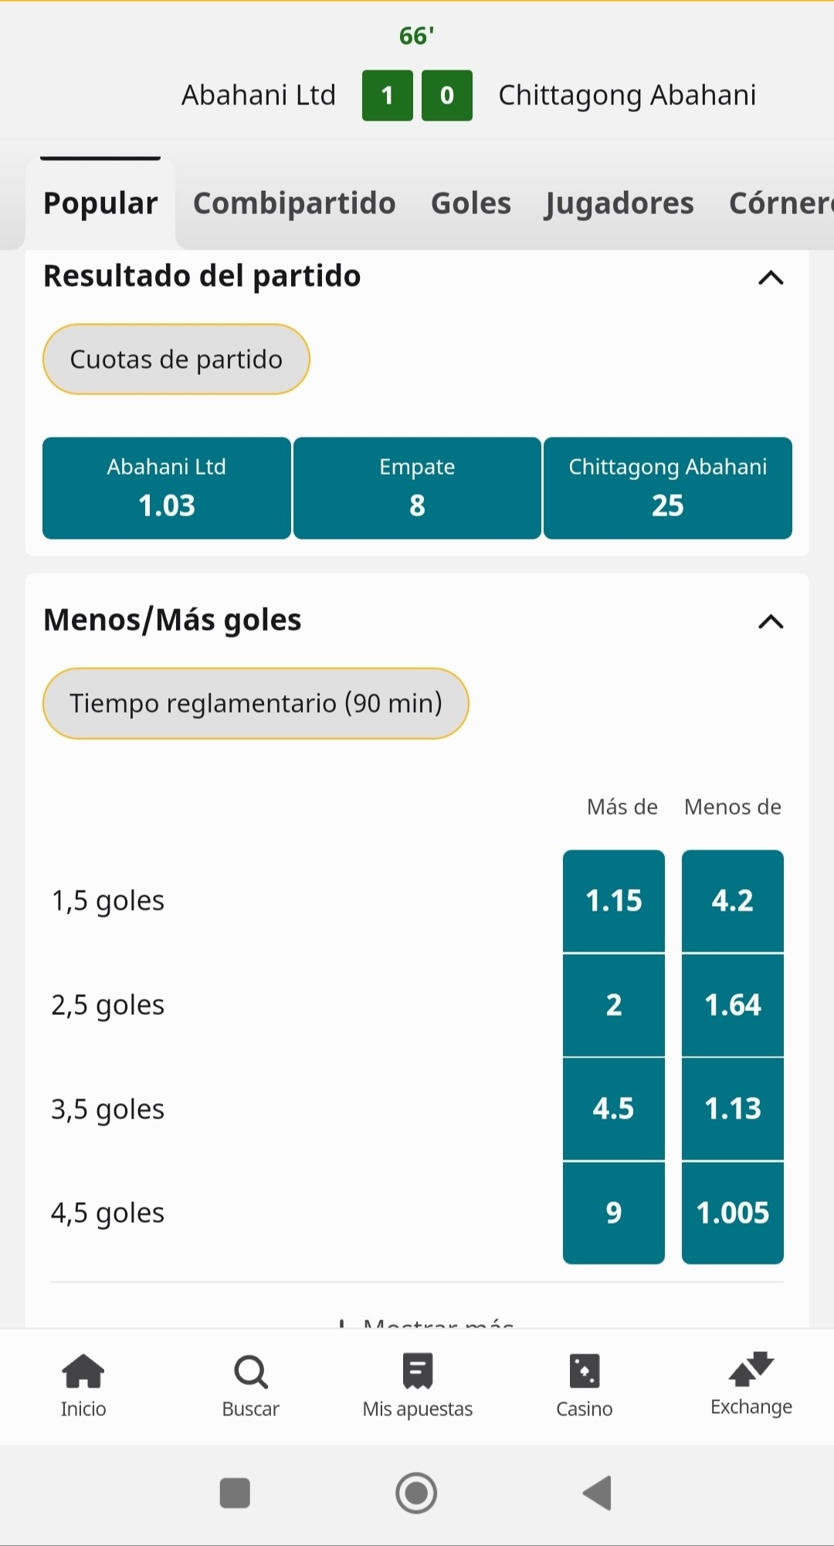The image size is (834, 1546).
Task: Select Empate odds of 8
Action: click(417, 488)
